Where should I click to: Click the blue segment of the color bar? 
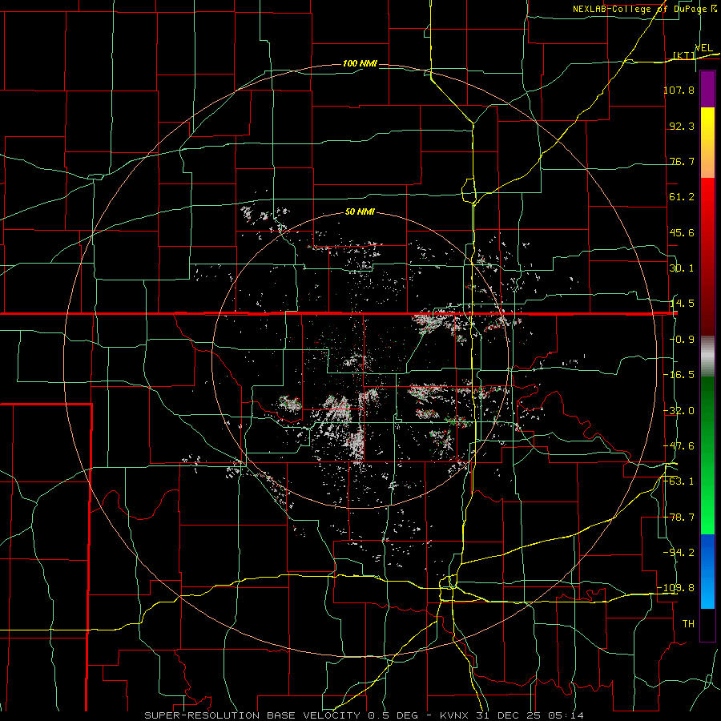pyautogui.click(x=707, y=571)
